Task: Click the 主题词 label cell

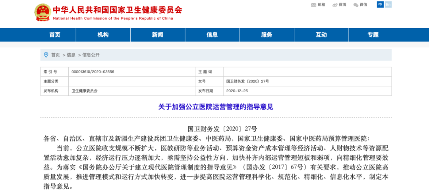Action: [x=209, y=72]
